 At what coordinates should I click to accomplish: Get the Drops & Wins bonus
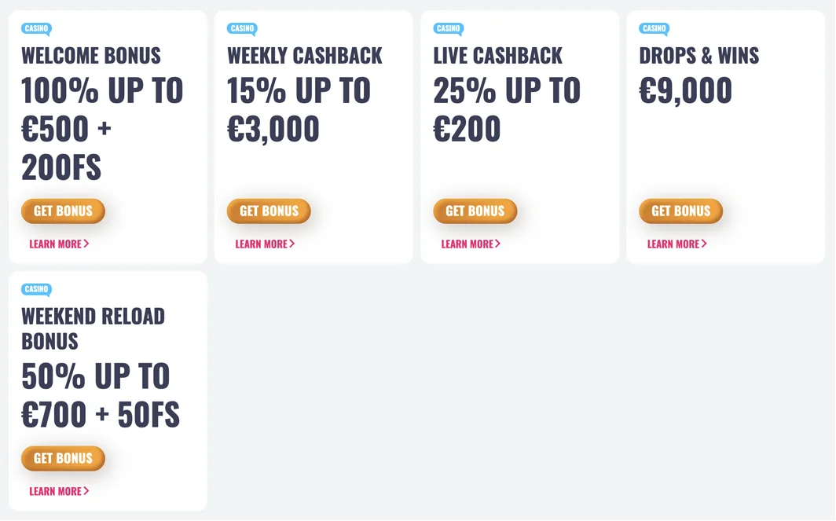(681, 211)
